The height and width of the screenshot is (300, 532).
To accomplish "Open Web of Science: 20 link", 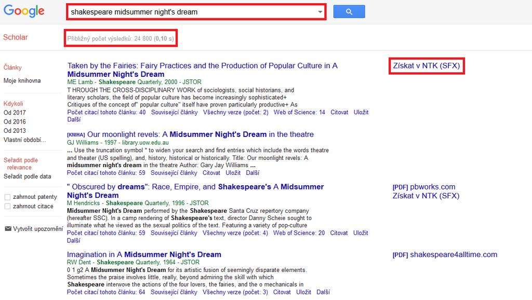I will [299, 233].
